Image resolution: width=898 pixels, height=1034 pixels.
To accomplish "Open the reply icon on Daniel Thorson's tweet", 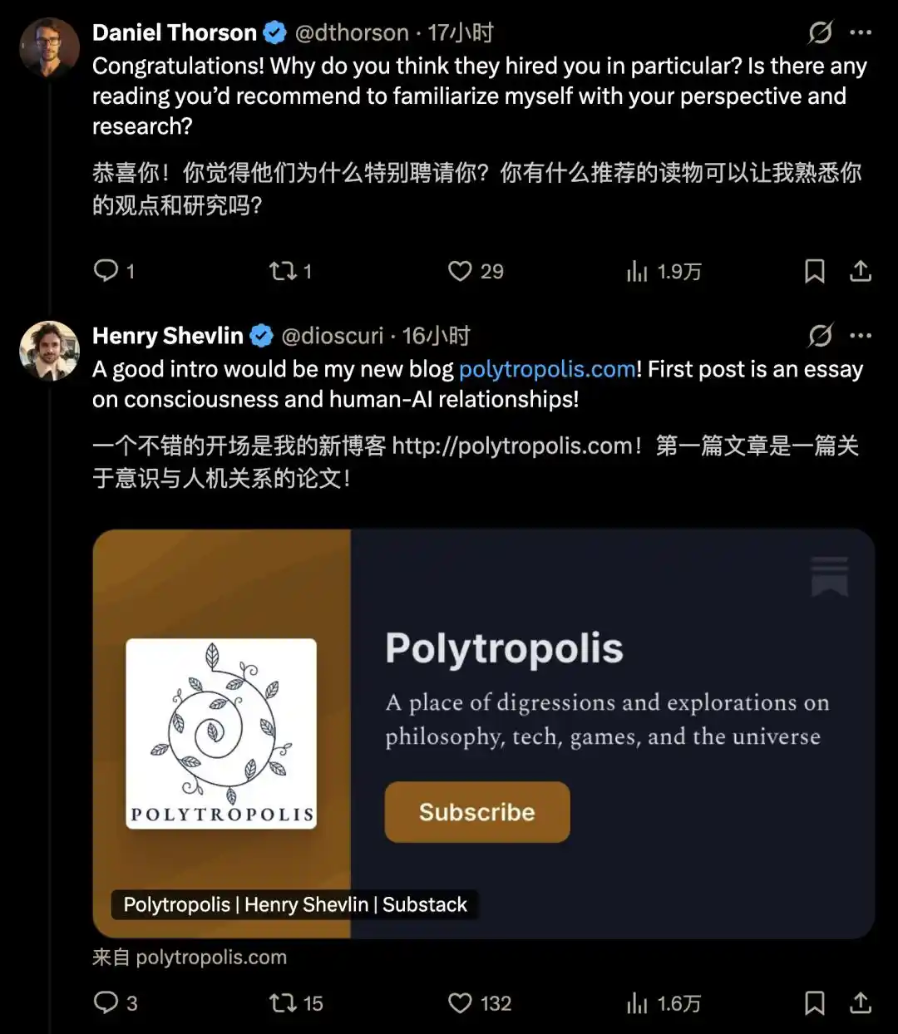I will 106,271.
